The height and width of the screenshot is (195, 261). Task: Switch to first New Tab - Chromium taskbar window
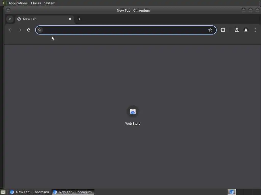30,192
